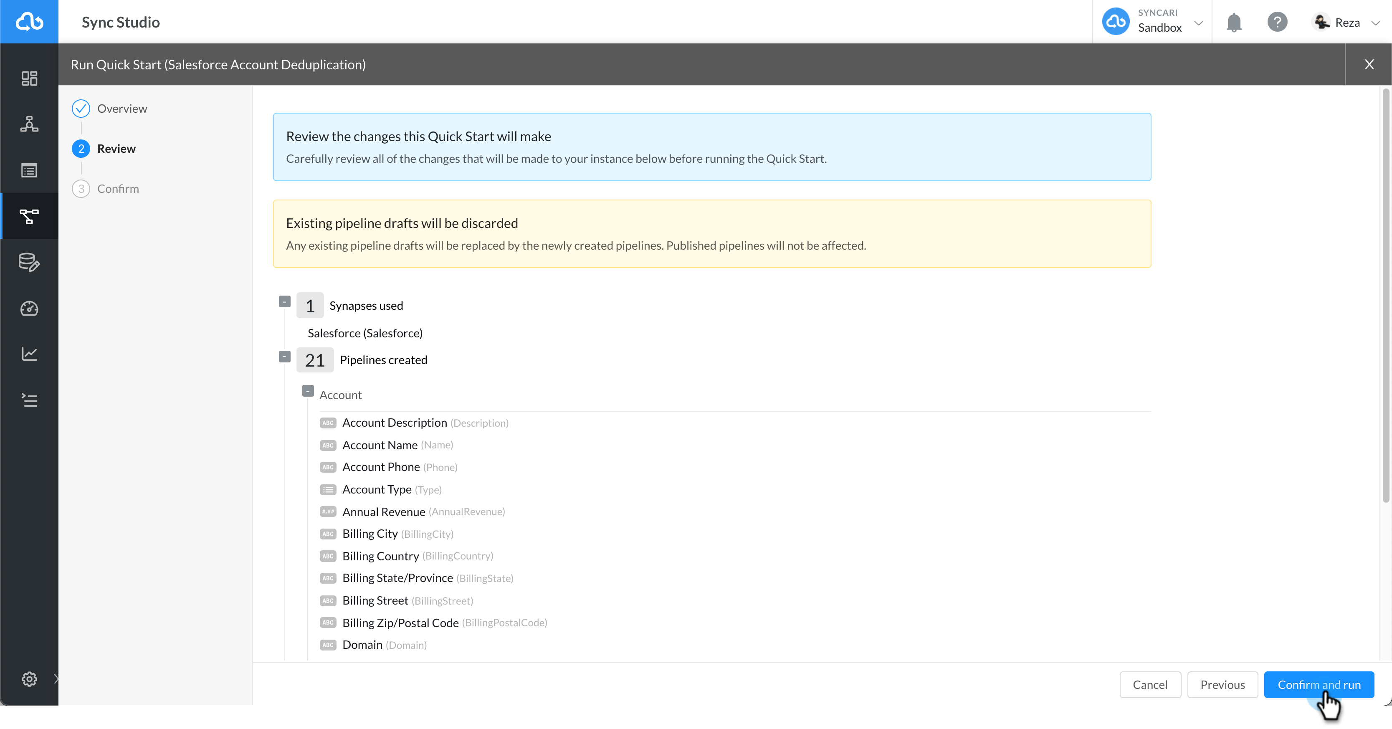Image resolution: width=1392 pixels, height=729 pixels.
Task: Click the Account Phone ABC icon
Action: coord(327,467)
